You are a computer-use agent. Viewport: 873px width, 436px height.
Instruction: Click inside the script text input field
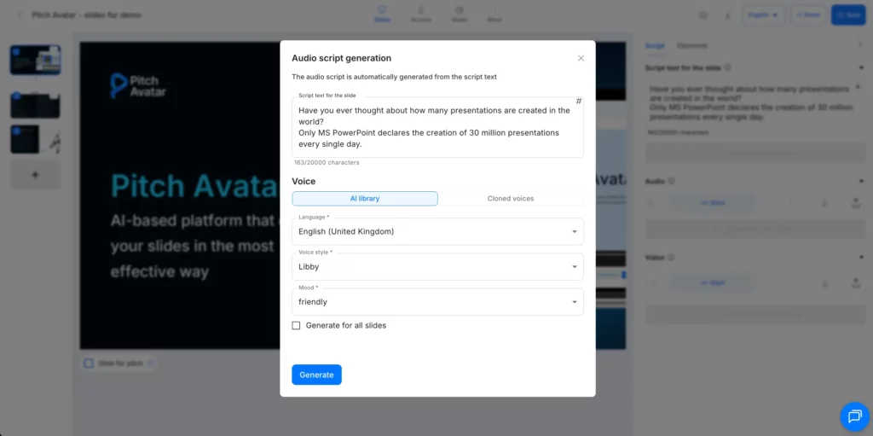(435, 127)
